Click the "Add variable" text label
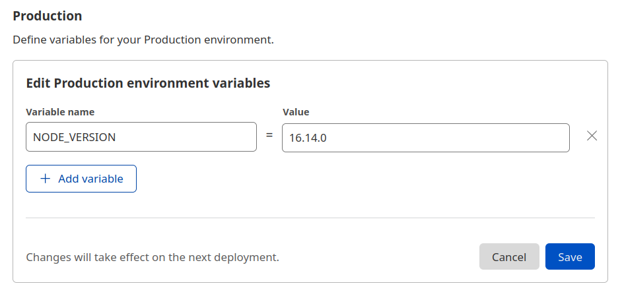This screenshot has width=622, height=298. pos(90,179)
